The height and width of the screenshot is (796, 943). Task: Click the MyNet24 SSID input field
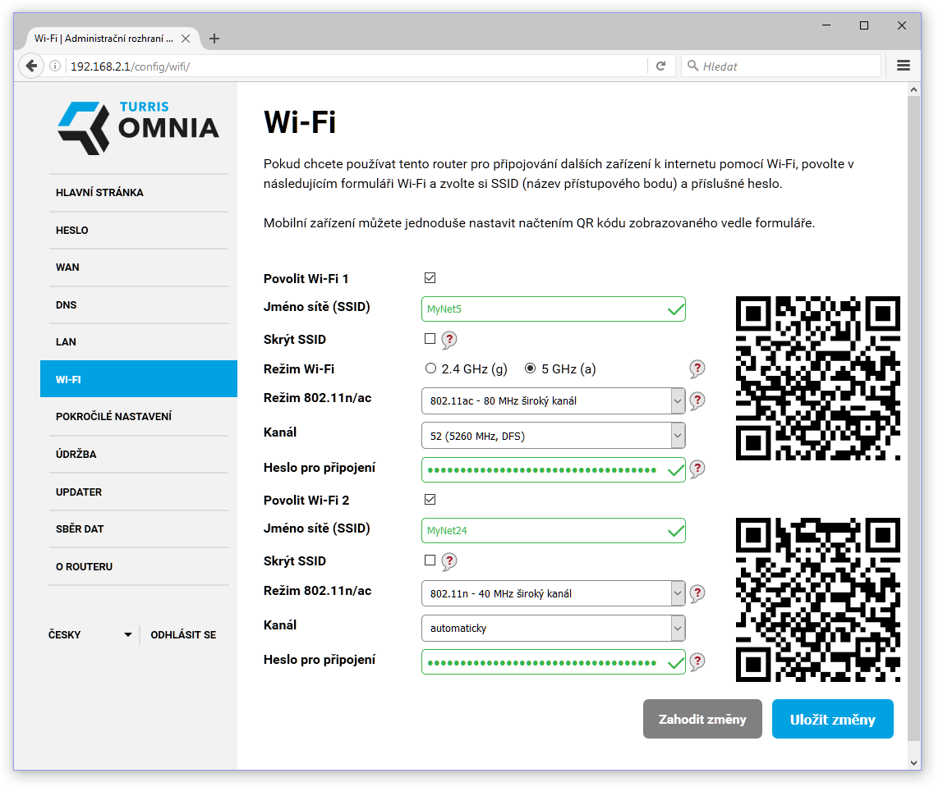(x=554, y=530)
